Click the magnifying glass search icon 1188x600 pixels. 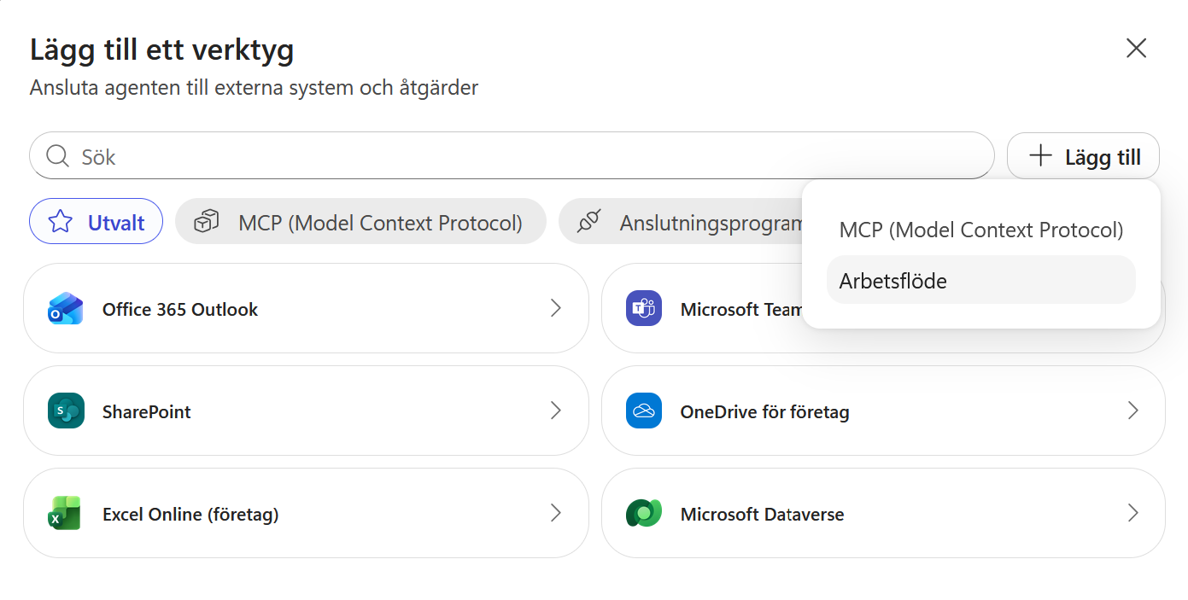(57, 156)
